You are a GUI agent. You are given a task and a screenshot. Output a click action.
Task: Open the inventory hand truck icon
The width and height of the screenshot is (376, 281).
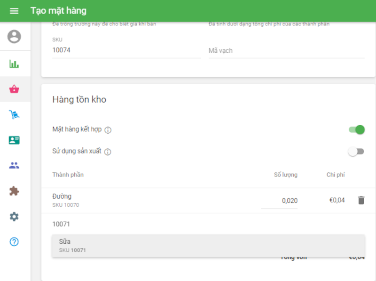[15, 114]
